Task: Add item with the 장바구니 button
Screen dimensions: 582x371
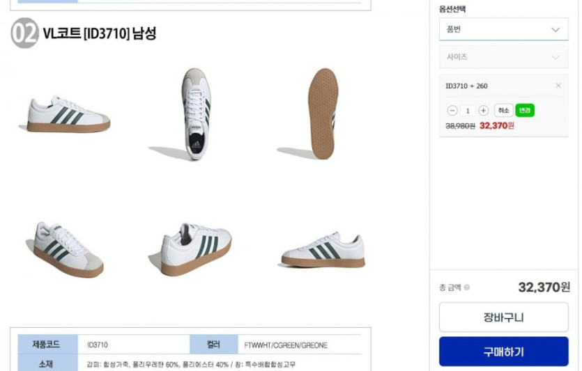Action: point(503,317)
